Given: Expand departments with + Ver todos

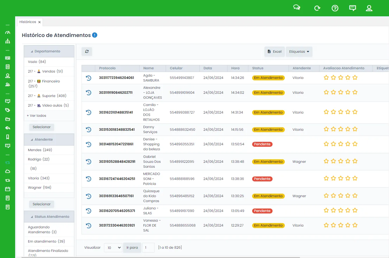Looking at the screenshot, I should (x=36, y=116).
